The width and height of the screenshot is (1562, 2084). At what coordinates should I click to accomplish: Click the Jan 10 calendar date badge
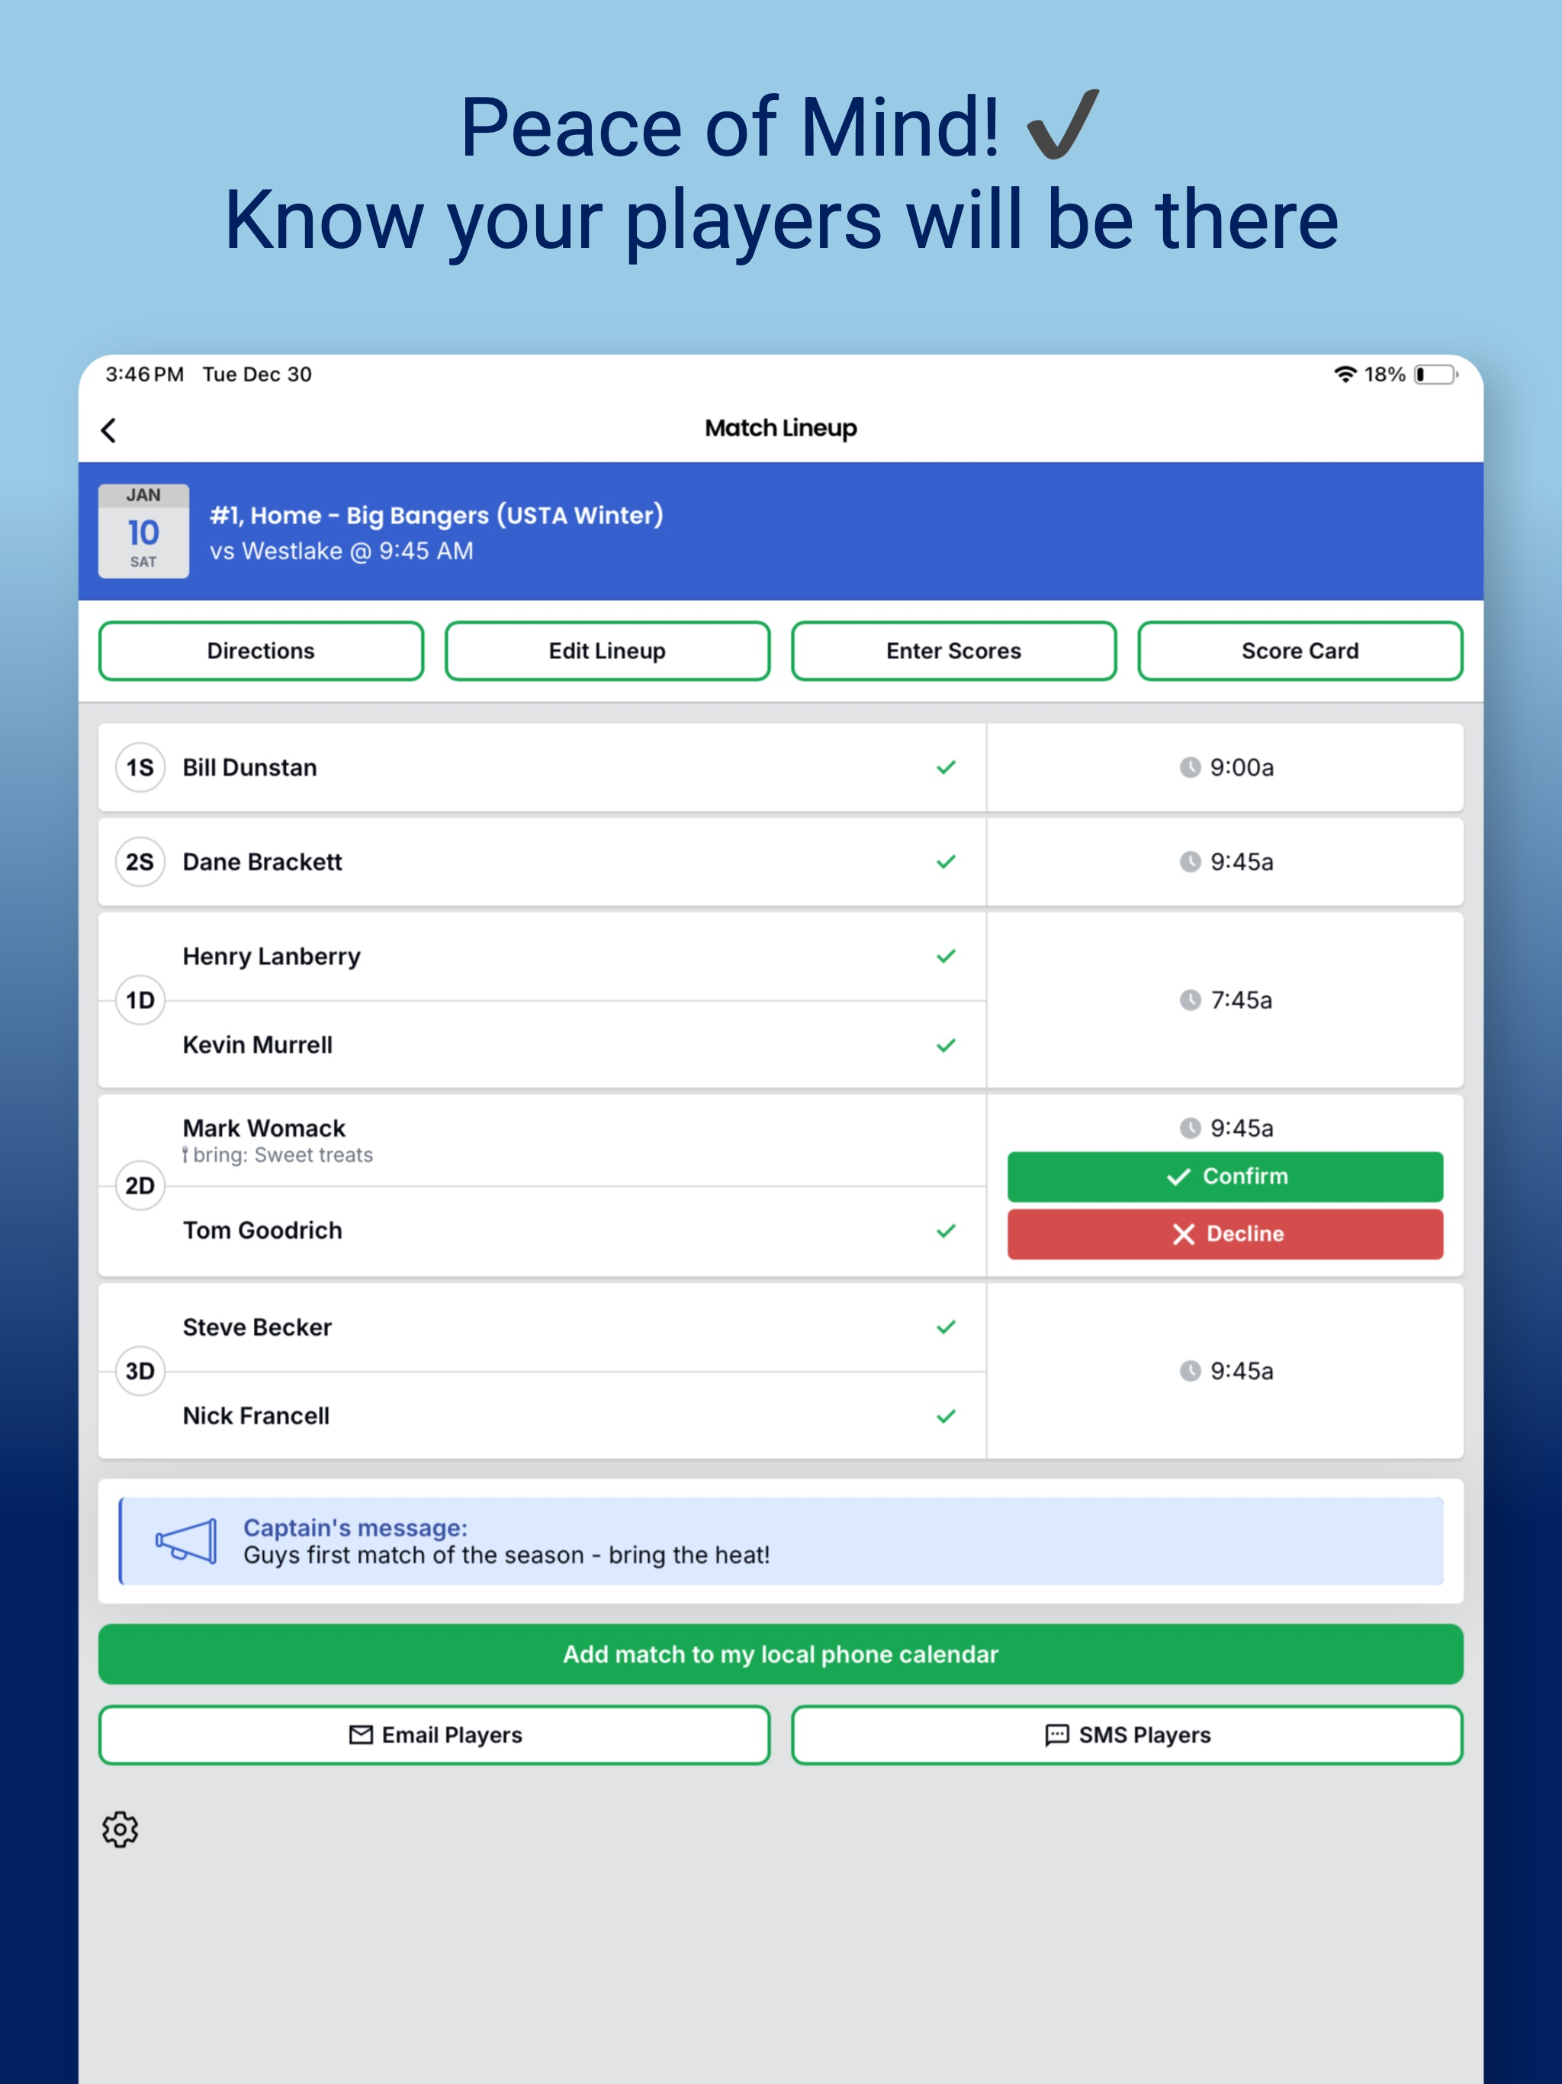(143, 530)
